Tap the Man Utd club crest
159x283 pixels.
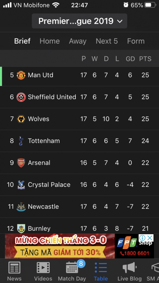(21, 75)
